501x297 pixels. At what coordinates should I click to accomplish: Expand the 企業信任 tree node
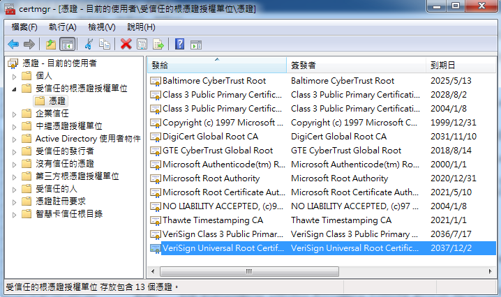(14, 114)
